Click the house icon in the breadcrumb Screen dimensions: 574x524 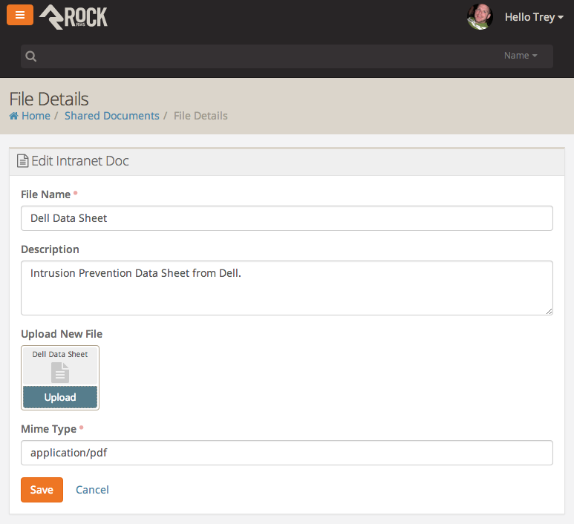pos(13,116)
